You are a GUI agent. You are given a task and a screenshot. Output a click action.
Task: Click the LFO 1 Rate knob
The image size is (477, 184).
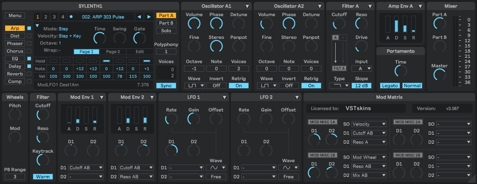(171, 119)
